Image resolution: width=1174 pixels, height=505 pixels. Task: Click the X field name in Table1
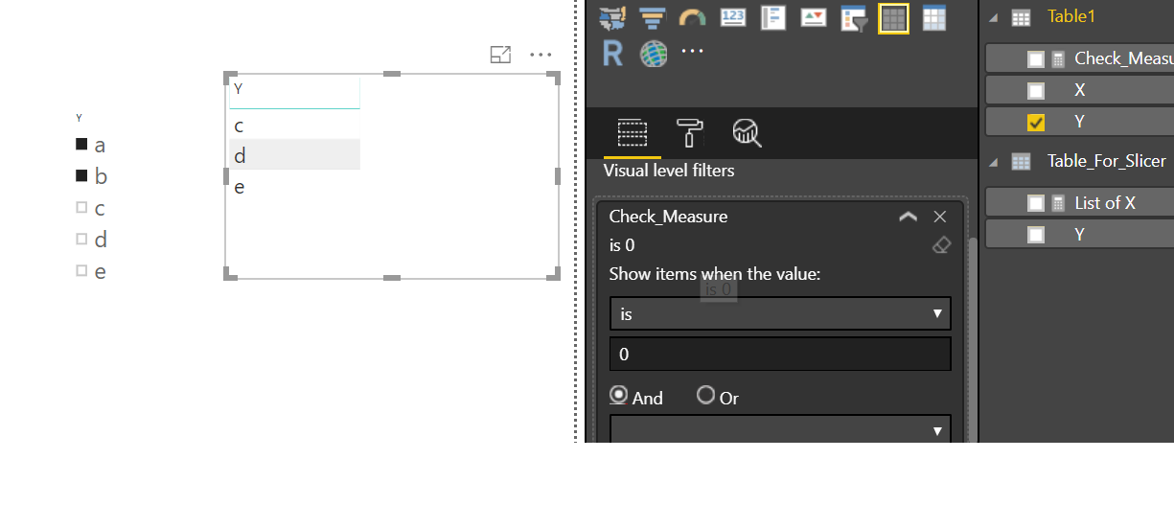pyautogui.click(x=1080, y=90)
